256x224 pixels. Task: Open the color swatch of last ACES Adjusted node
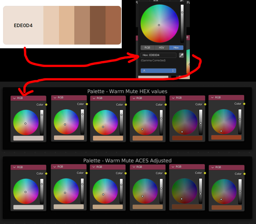coord(227,207)
